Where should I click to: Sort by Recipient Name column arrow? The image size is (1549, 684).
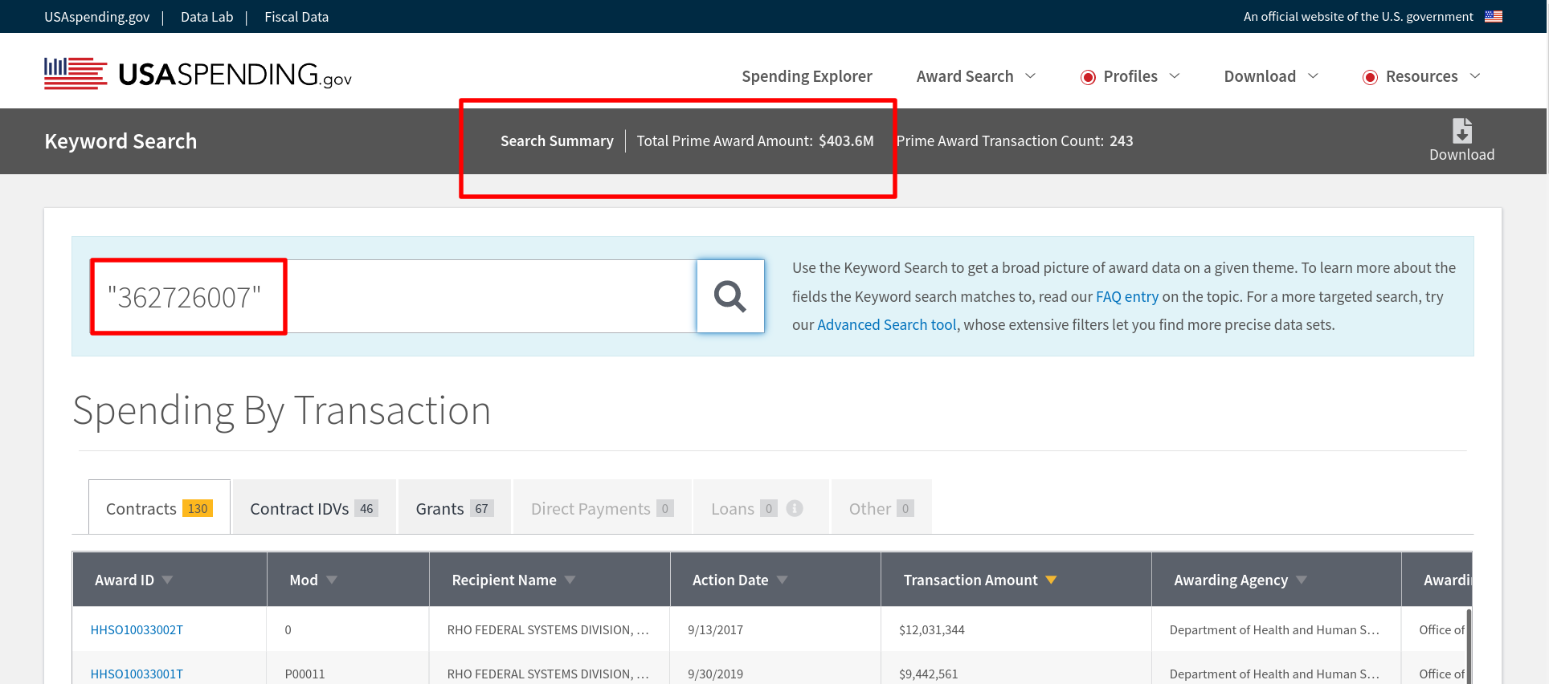[x=570, y=580]
